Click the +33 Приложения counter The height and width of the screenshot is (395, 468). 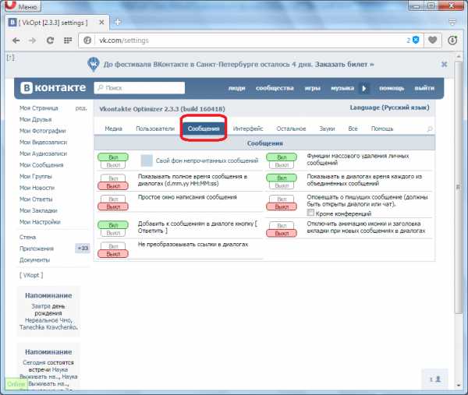click(x=83, y=248)
